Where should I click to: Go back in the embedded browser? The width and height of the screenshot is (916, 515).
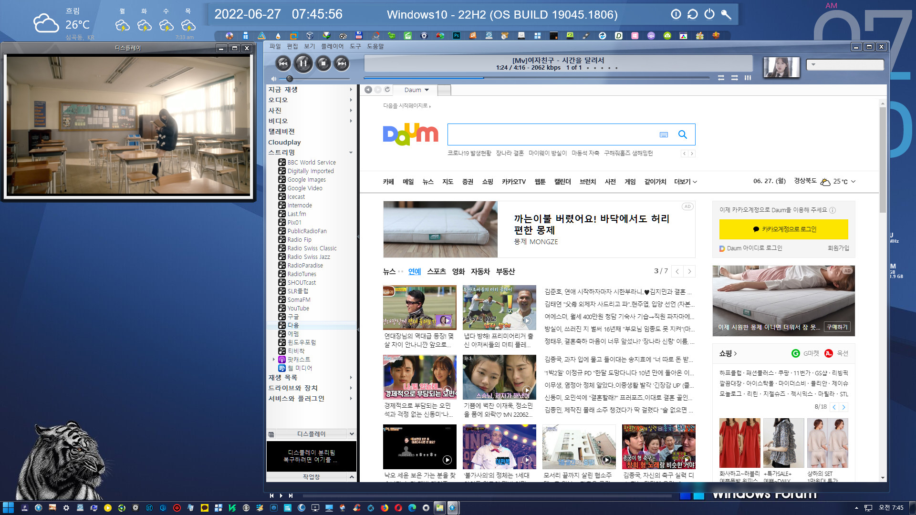[x=368, y=90]
